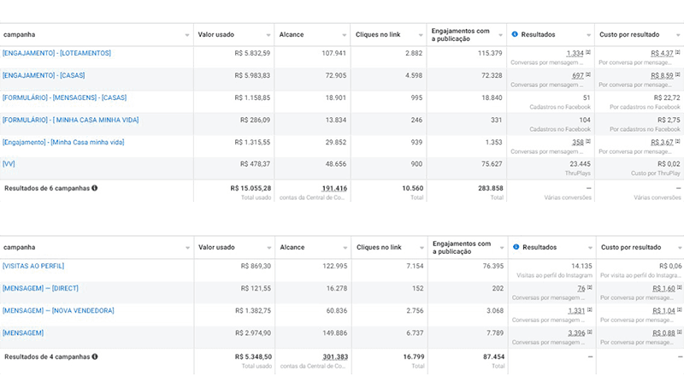Open Custo por resultado dropdown in six-campaign table
The height and width of the screenshot is (388, 684).
click(x=676, y=35)
